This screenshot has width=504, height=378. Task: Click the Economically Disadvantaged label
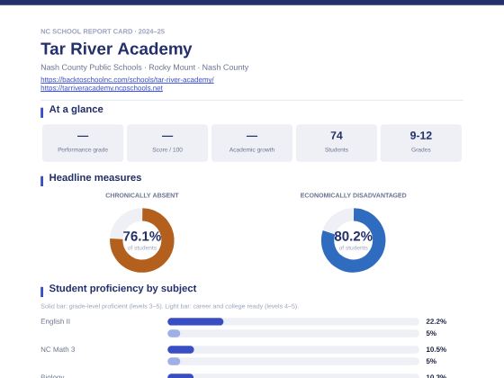tap(353, 195)
